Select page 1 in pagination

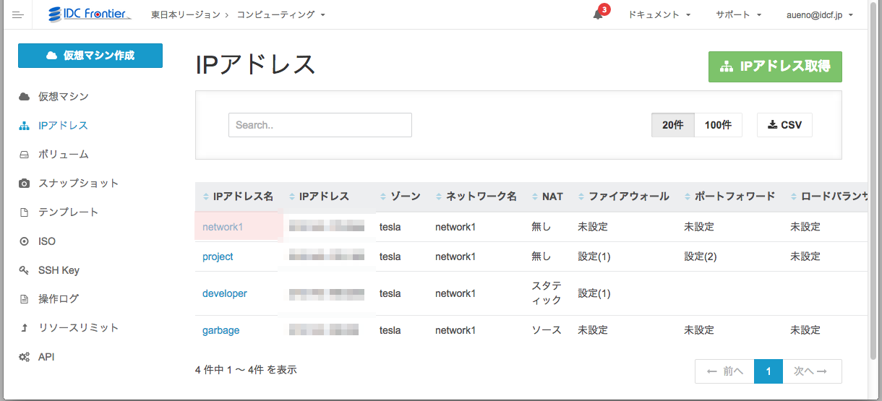(x=768, y=371)
